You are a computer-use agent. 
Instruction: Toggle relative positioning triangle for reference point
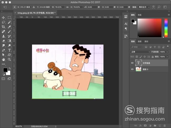pyautogui.click(x=34, y=7)
